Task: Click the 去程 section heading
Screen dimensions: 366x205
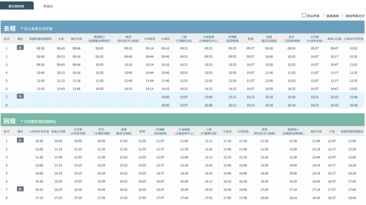Action: 10,29
